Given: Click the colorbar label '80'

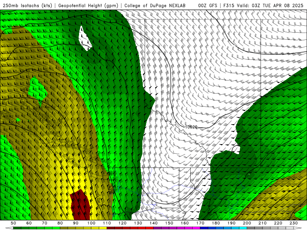Looking at the screenshot, I should pyautogui.click(x=60, y=223).
